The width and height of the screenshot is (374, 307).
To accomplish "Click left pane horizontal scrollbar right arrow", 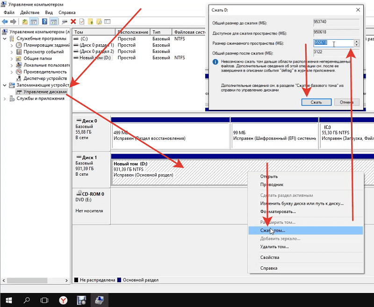I will (x=66, y=280).
